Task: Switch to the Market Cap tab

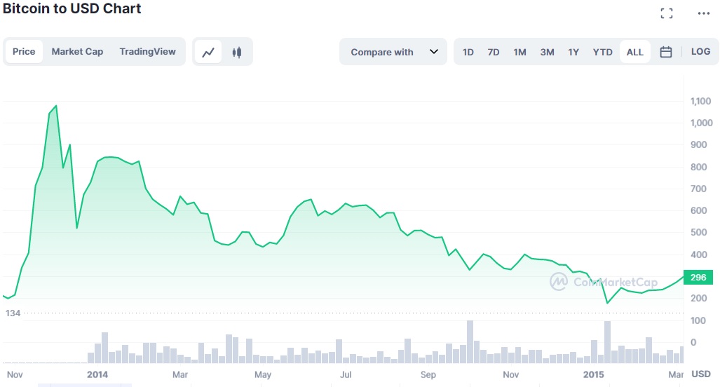Action: click(77, 51)
